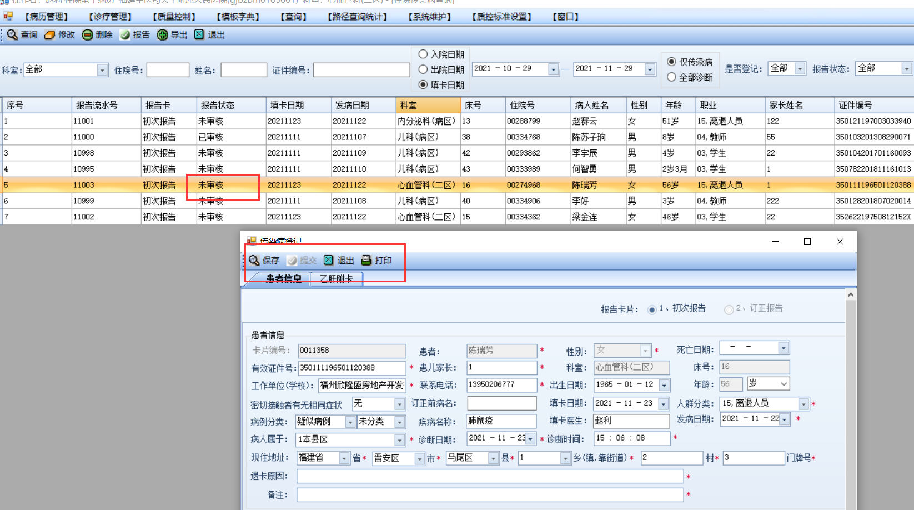Open the 病历管理 menu
The height and width of the screenshot is (510, 914).
pyautogui.click(x=47, y=17)
